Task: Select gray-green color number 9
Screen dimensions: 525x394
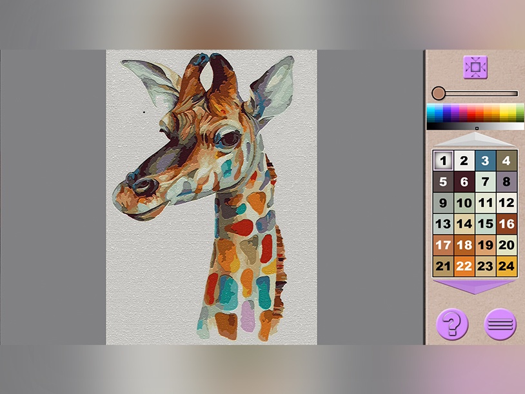Action: coord(443,203)
